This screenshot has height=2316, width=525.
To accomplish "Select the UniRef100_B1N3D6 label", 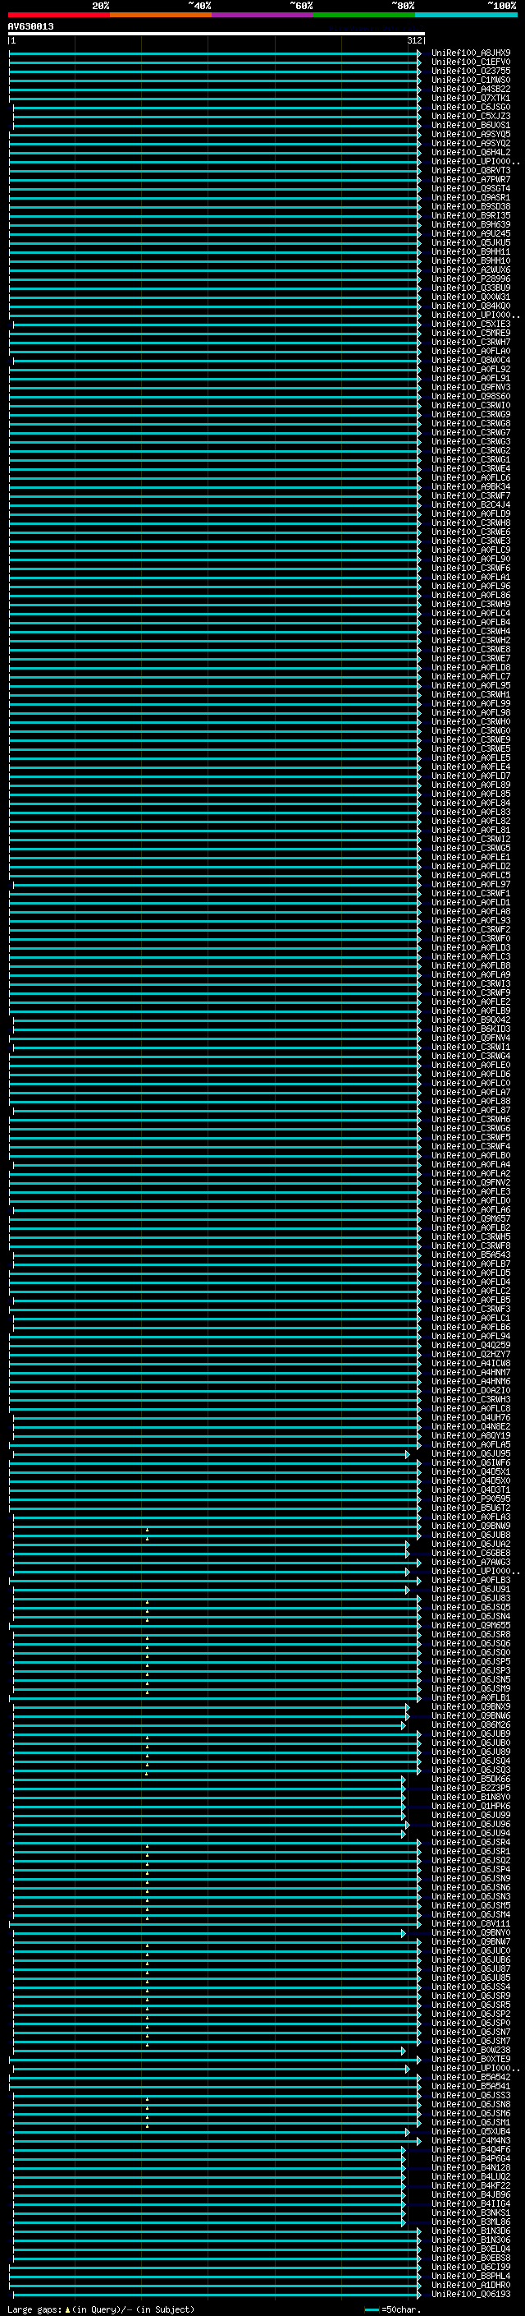I will (x=471, y=2231).
